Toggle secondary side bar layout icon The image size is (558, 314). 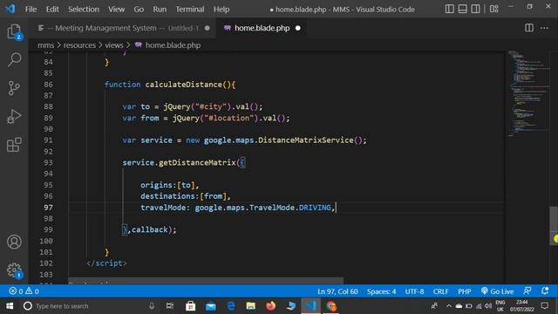475,9
